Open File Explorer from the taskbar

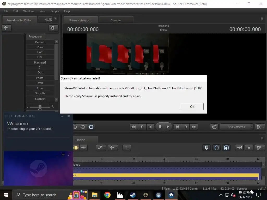(94, 195)
